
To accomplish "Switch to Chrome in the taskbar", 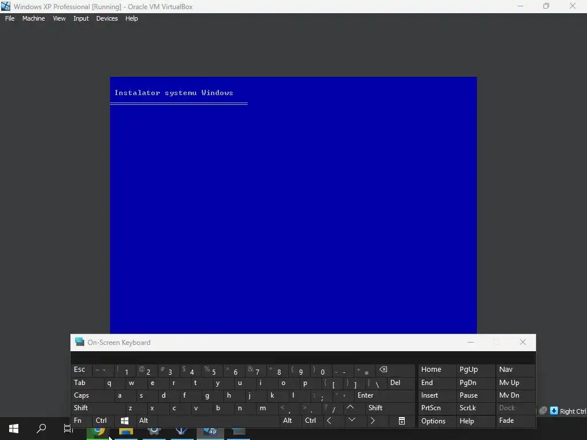I will click(x=98, y=433).
